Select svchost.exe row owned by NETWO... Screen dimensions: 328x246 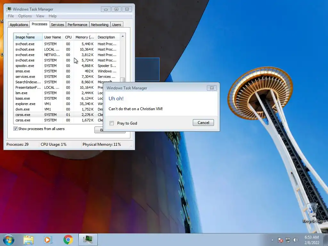(67, 55)
